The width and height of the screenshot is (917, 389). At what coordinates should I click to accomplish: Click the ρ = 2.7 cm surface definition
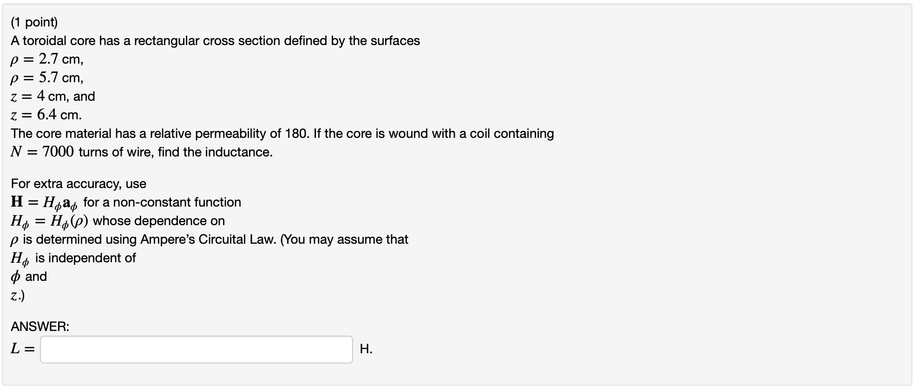(x=46, y=59)
